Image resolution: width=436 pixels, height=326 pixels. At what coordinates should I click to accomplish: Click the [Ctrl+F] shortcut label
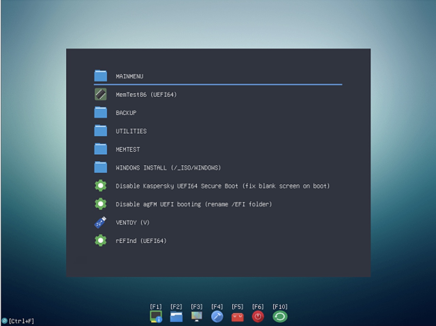[x=21, y=321]
